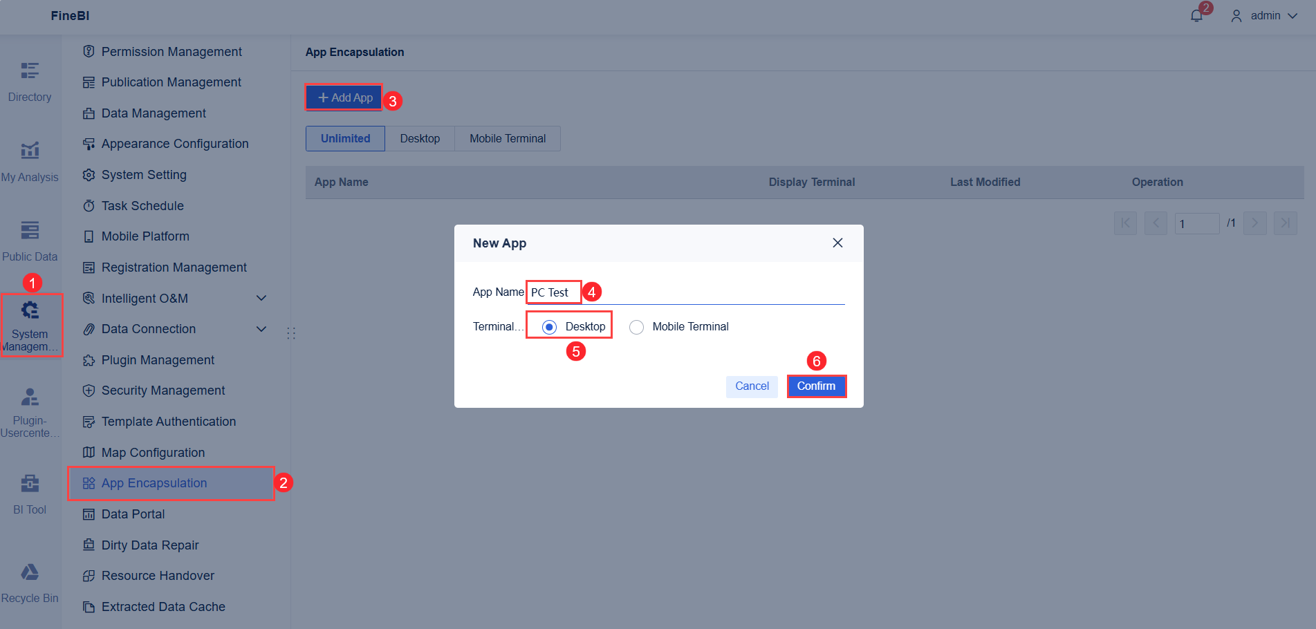Click the Add App button

click(344, 97)
